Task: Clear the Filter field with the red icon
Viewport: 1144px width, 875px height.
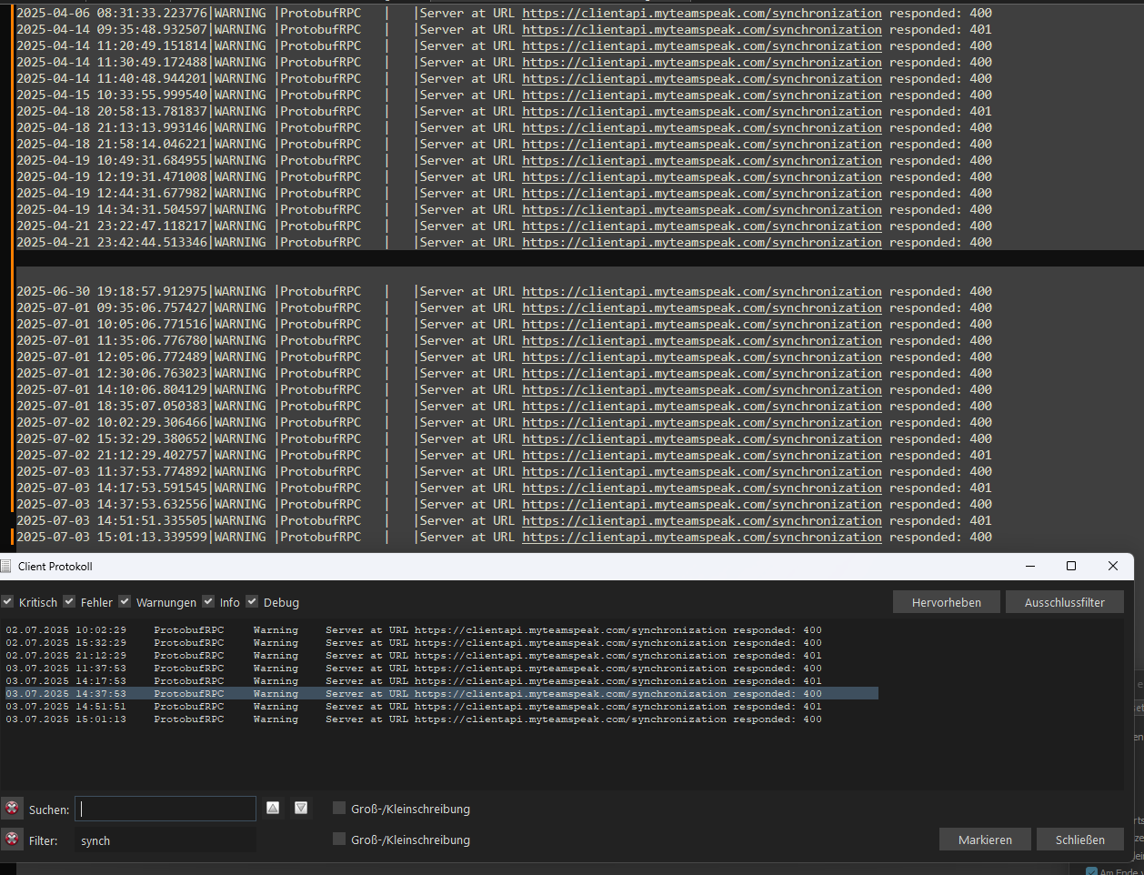Action: [x=12, y=840]
